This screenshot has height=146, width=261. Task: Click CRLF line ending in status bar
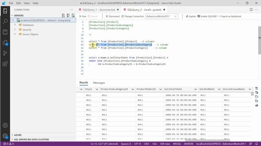coord(146,144)
